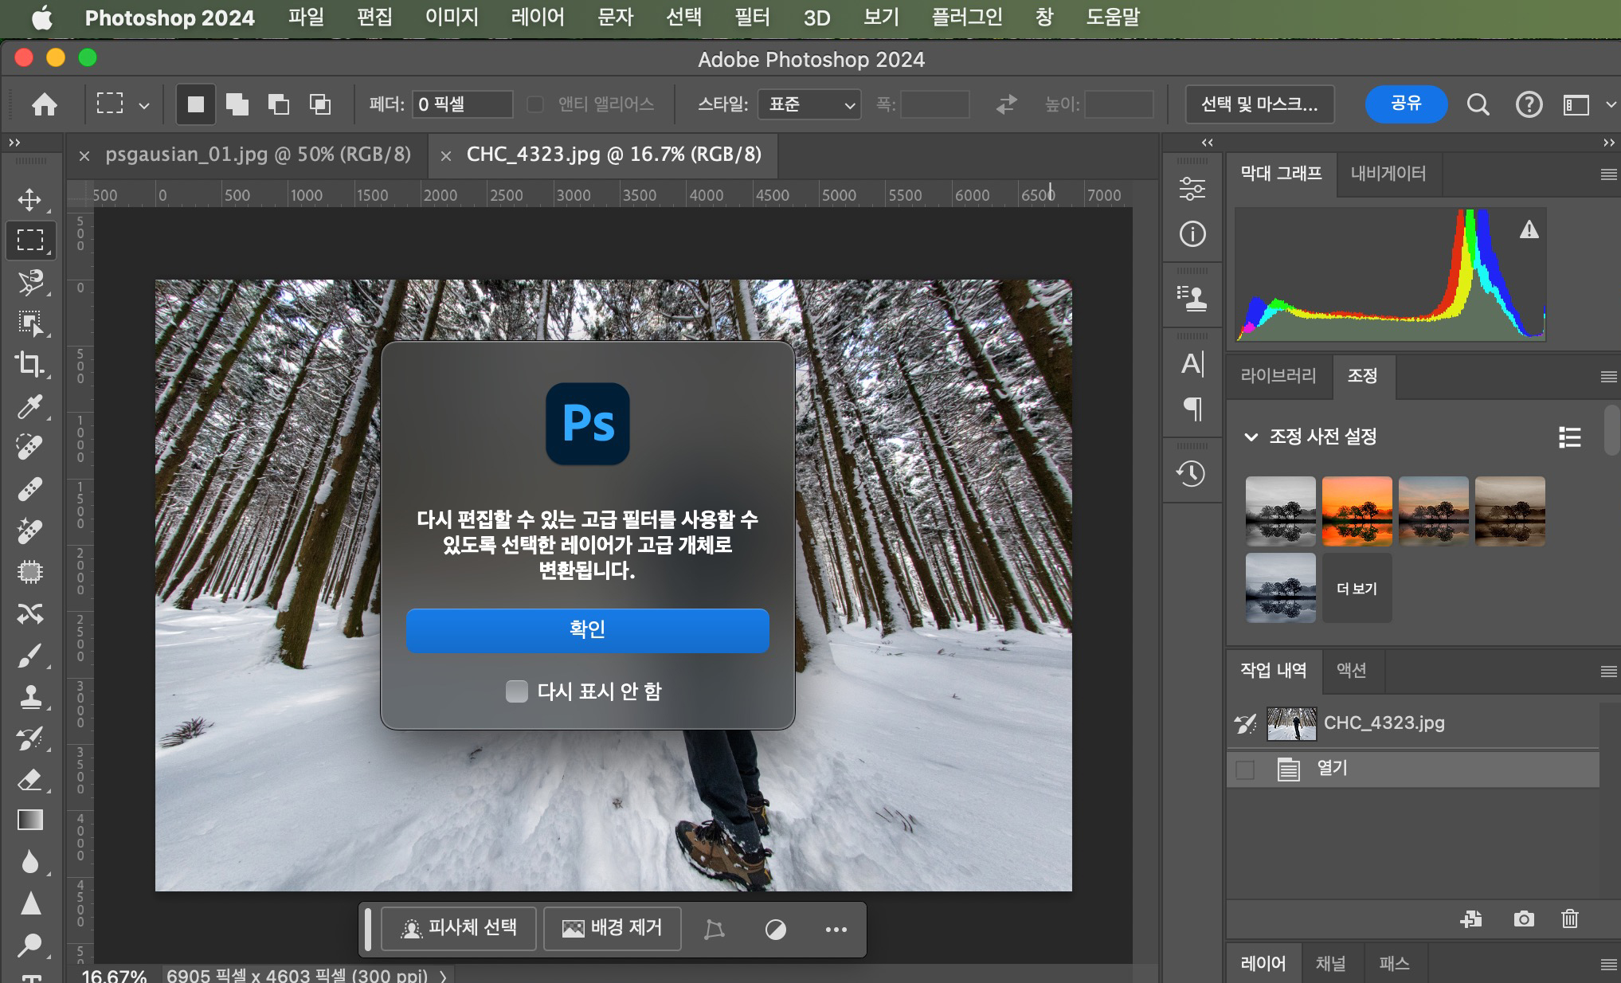Click the search magnifier in options bar
The width and height of the screenshot is (1621, 983).
1478,104
